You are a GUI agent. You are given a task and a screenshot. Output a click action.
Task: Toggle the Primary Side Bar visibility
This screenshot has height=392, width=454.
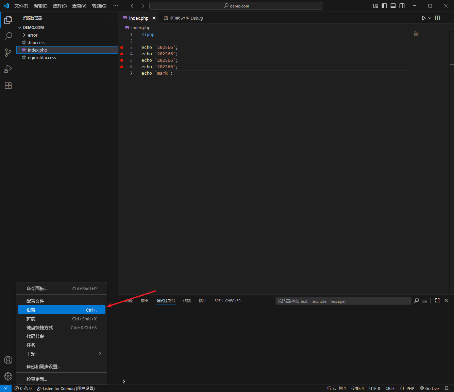point(384,6)
